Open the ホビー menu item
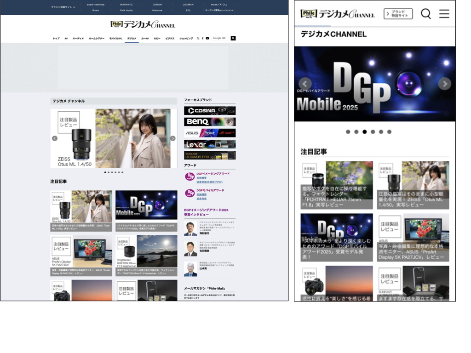Screen dimensions: 471x353 tap(157, 39)
